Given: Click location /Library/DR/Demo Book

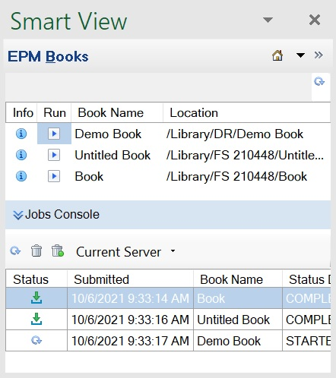Looking at the screenshot, I should coord(235,134).
